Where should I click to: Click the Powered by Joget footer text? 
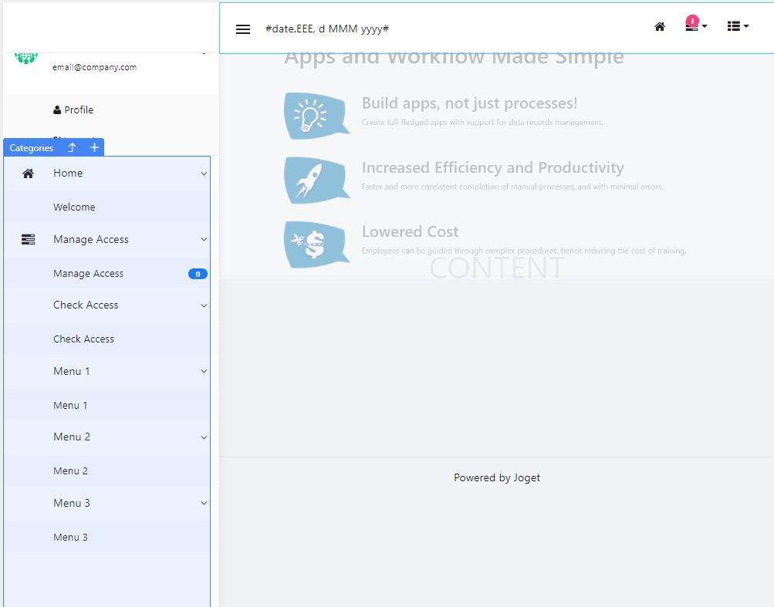(497, 477)
